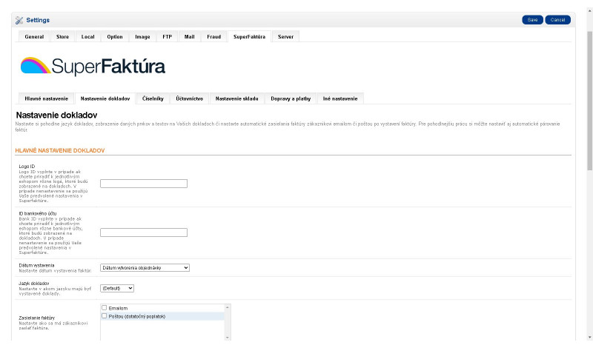Viewport: 593px width, 348px height.
Task: Cancel the settings changes
Action: (557, 20)
